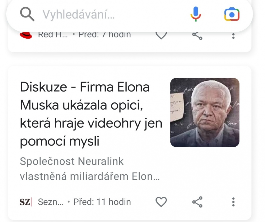The width and height of the screenshot is (265, 222).
Task: Open the Společnost Neuralink snippet text
Action: point(90,169)
